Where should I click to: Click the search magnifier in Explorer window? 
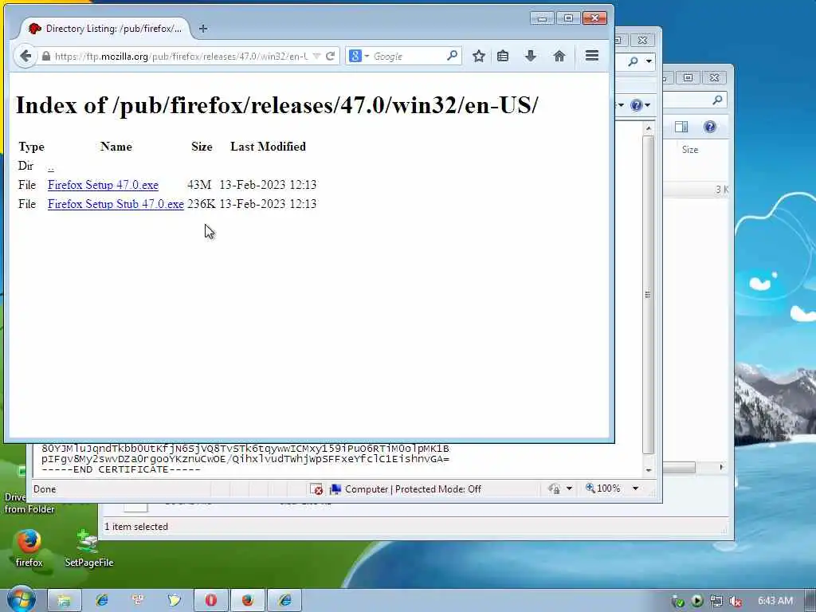(717, 100)
